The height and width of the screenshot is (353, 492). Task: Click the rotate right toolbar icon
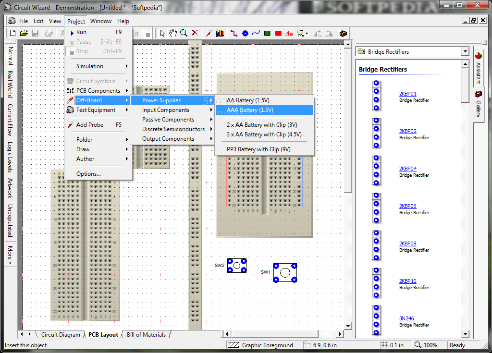[329, 33]
